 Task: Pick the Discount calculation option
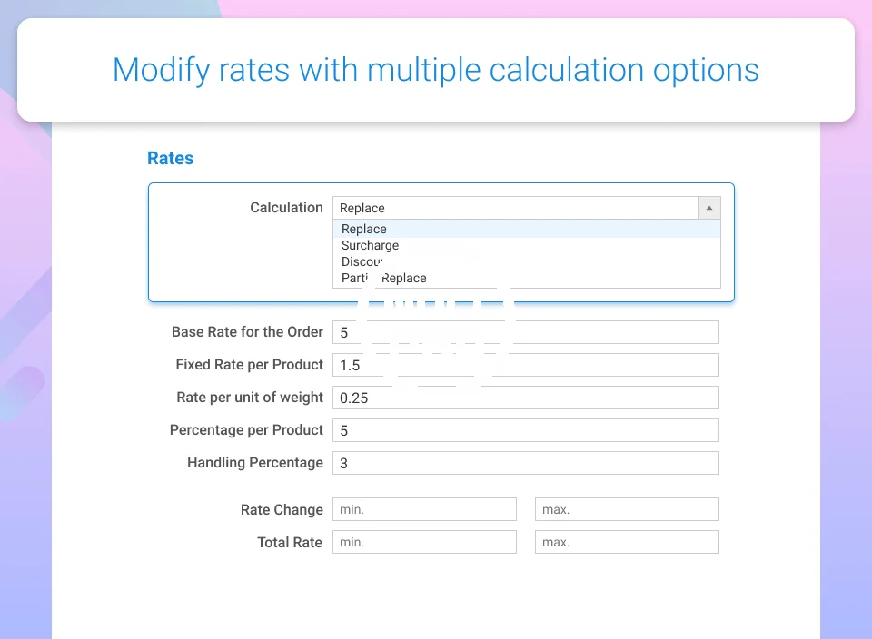click(360, 261)
